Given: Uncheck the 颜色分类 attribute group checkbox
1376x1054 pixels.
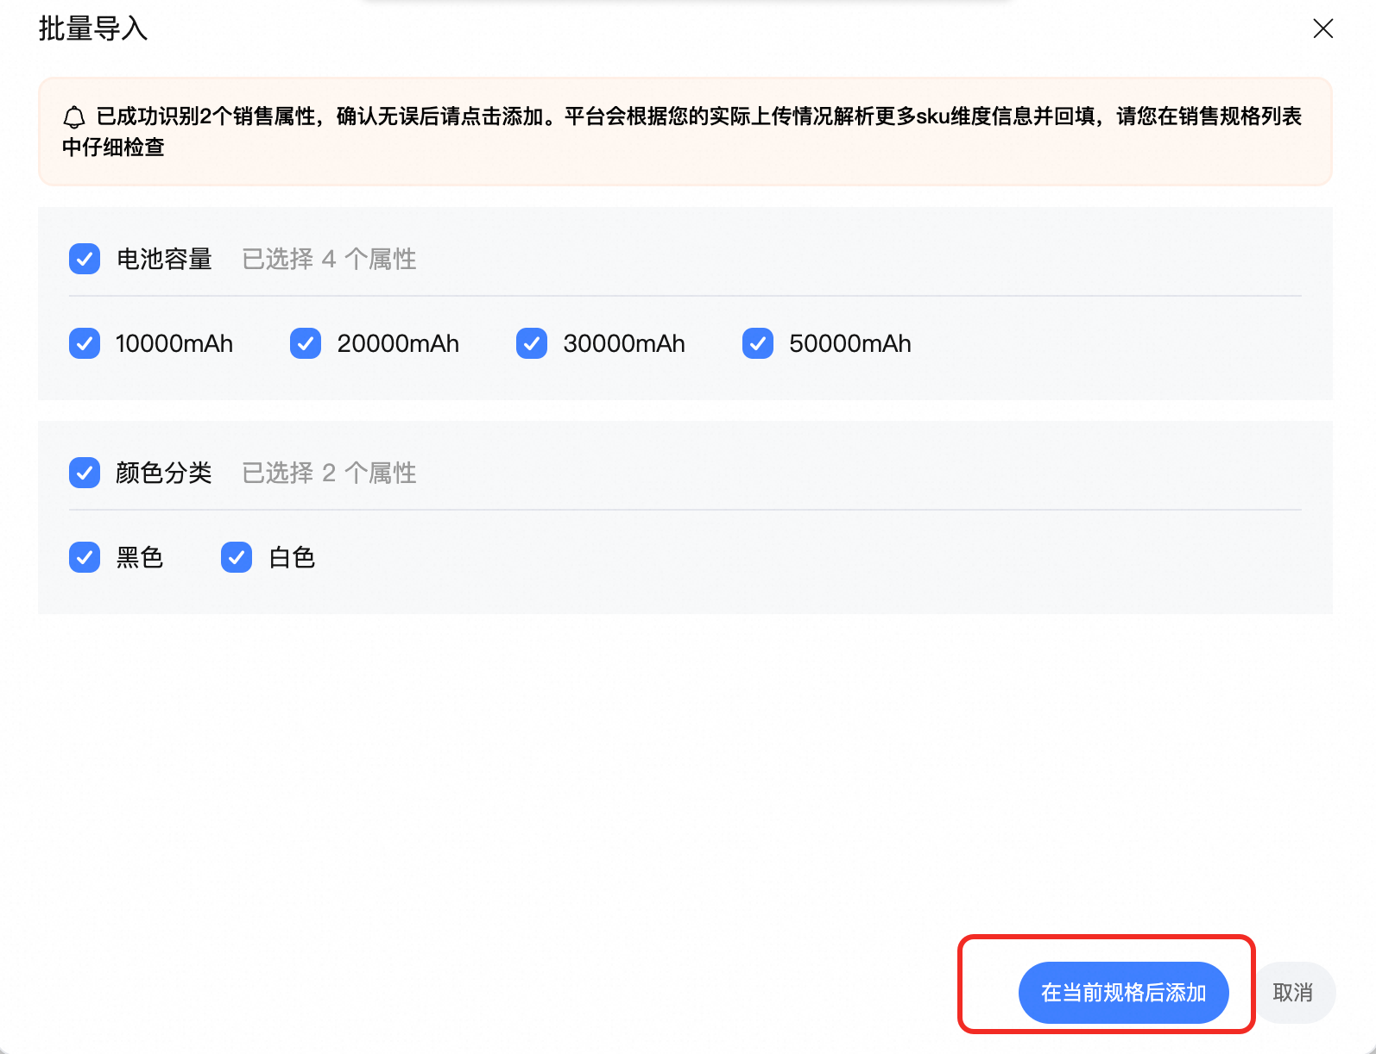Looking at the screenshot, I should (x=85, y=473).
